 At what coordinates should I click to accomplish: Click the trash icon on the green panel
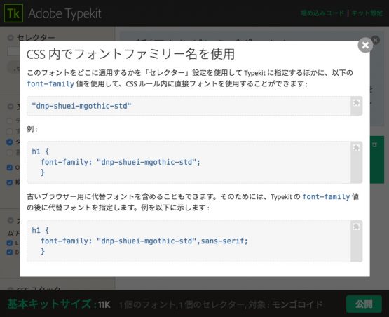point(374,144)
